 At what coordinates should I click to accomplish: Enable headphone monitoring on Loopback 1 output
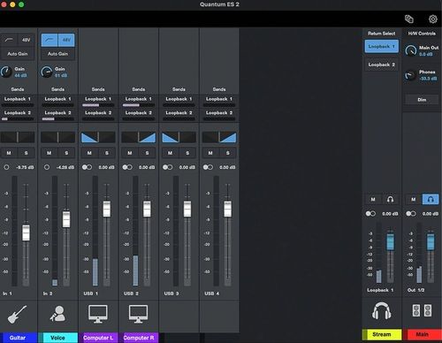pyautogui.click(x=390, y=200)
